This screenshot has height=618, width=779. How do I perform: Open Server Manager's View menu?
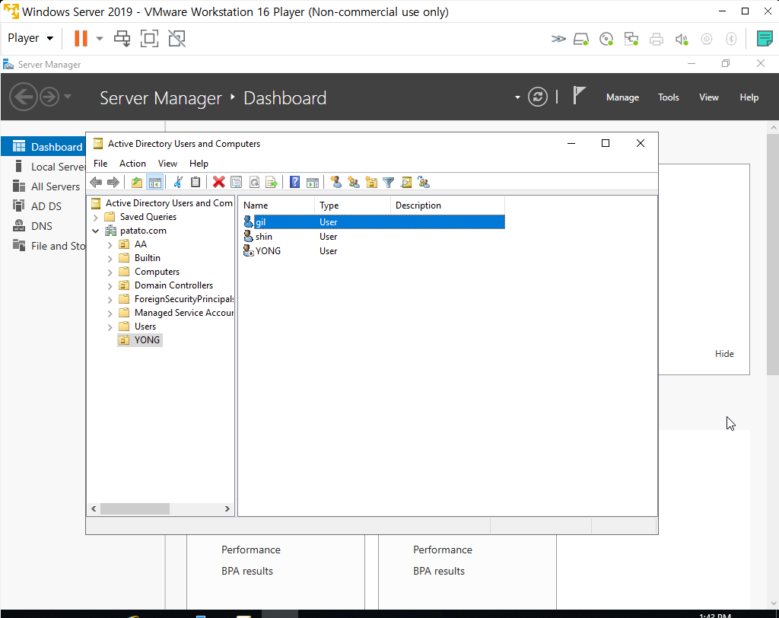coord(709,97)
